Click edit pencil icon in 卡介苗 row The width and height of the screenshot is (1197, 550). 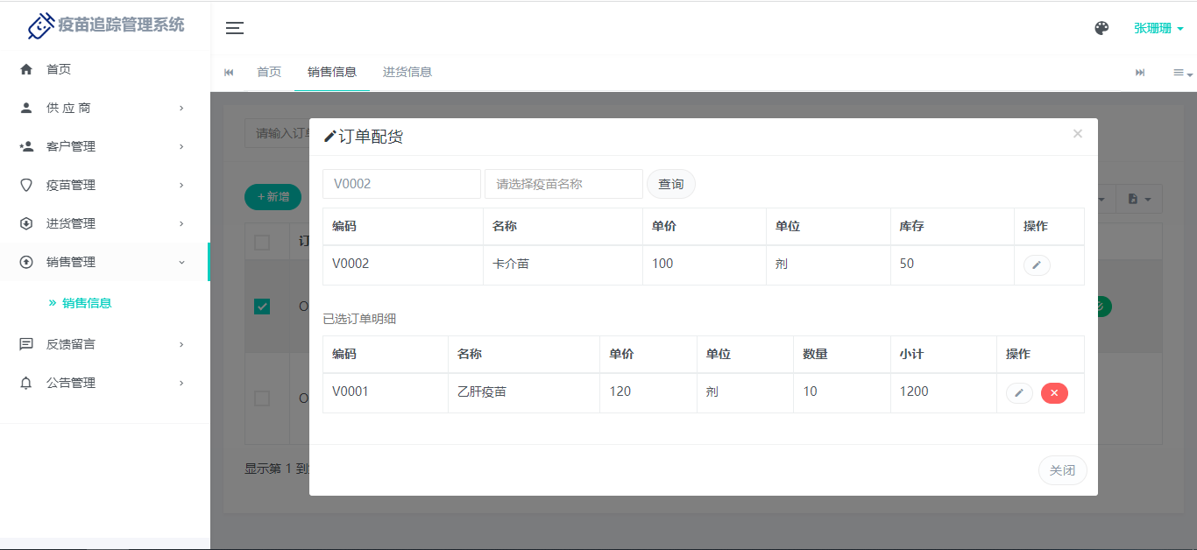[1037, 264]
